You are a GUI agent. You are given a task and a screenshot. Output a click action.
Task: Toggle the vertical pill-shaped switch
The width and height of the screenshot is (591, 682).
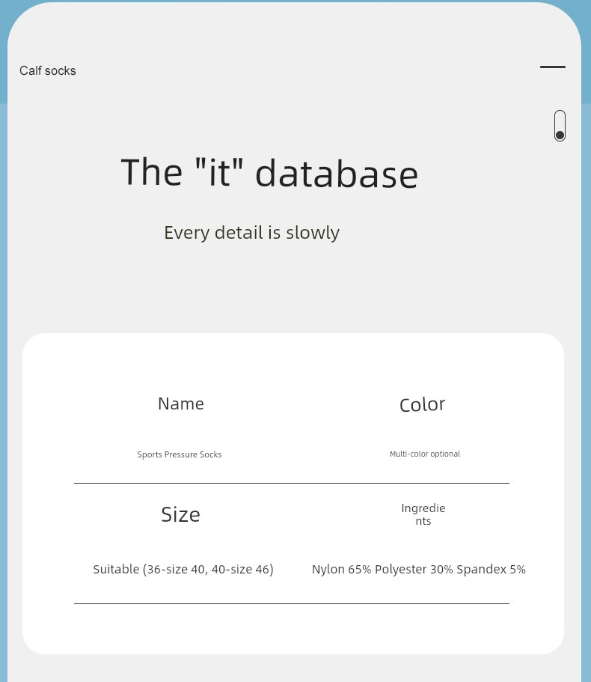[560, 126]
